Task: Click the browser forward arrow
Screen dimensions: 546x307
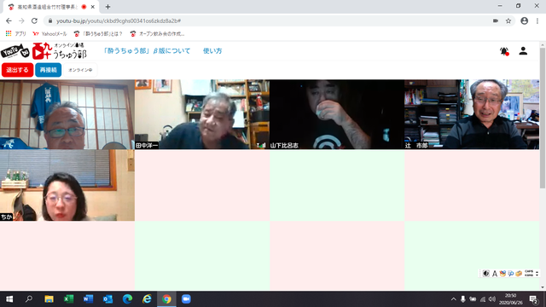Action: [21, 20]
